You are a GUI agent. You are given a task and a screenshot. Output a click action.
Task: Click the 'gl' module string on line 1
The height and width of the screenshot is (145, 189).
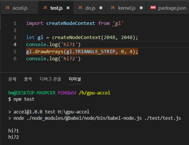click(x=118, y=23)
